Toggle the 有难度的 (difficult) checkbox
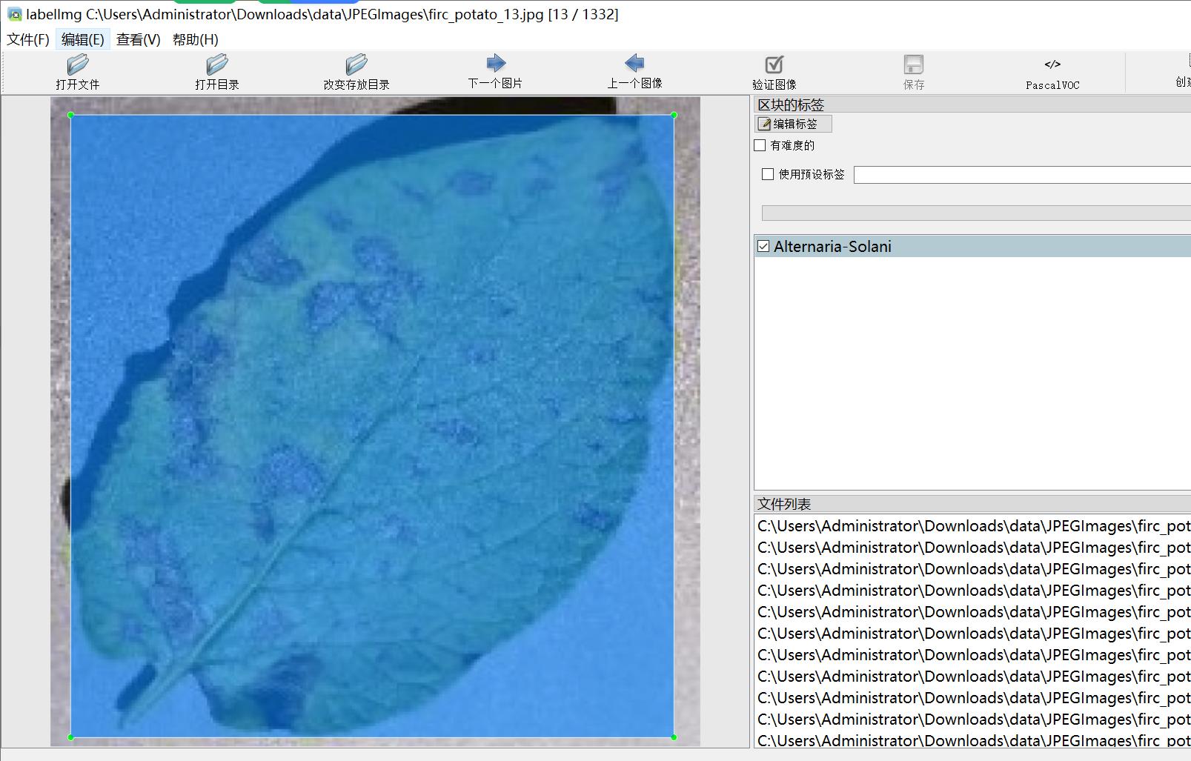The height and width of the screenshot is (761, 1191). (x=760, y=145)
